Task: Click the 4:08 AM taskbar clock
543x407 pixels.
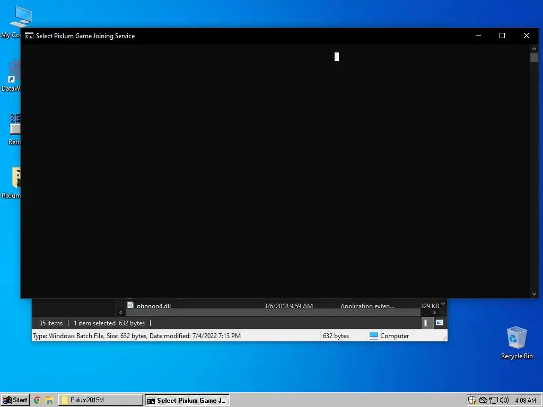Action: point(526,401)
